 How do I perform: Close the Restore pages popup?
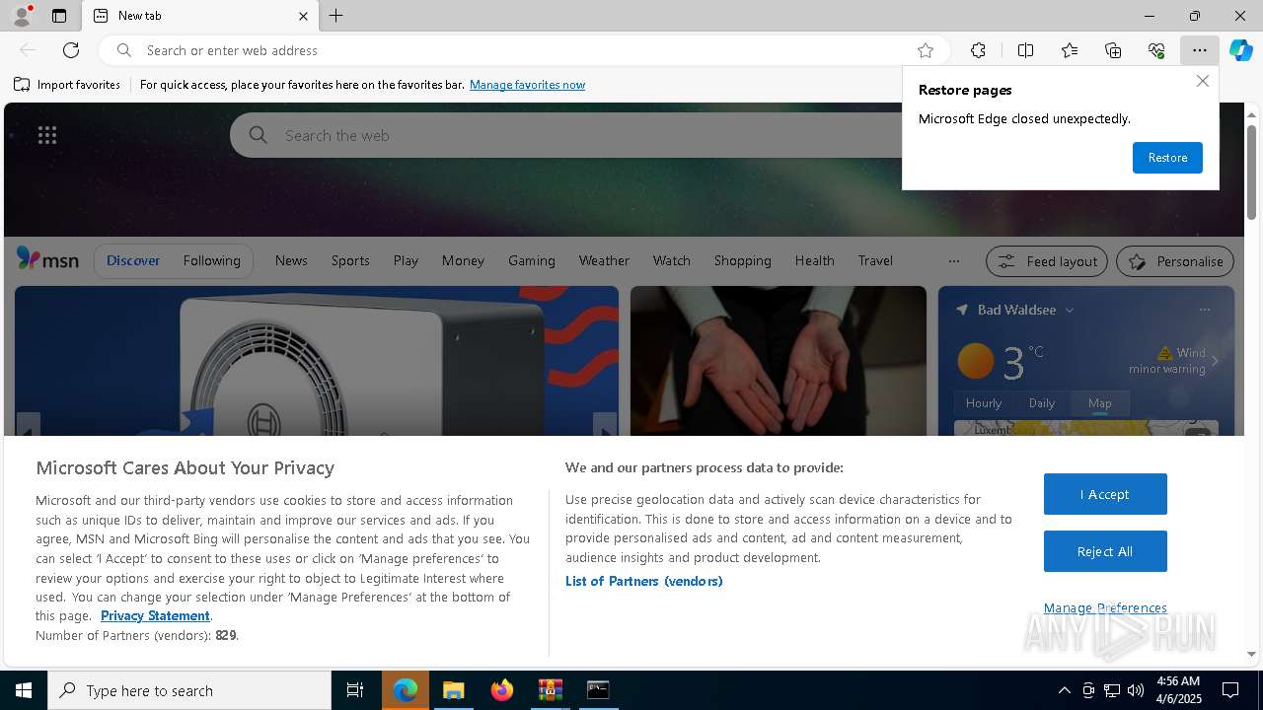pos(1202,81)
